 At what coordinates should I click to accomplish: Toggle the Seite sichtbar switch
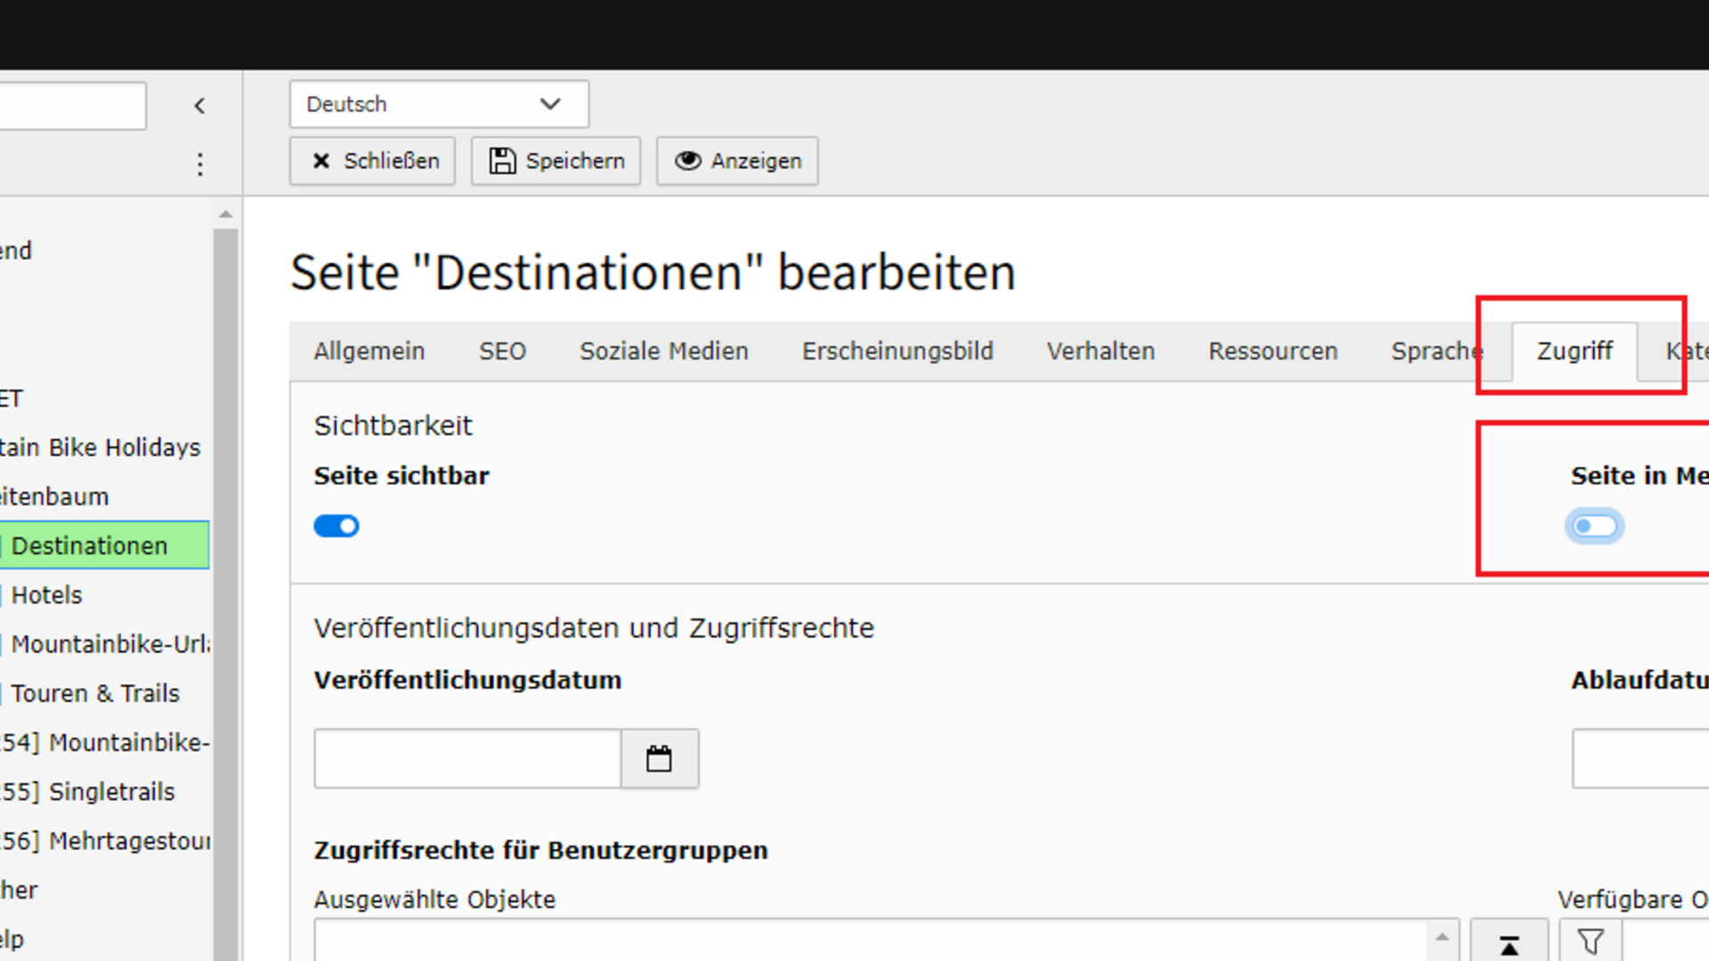(x=336, y=527)
